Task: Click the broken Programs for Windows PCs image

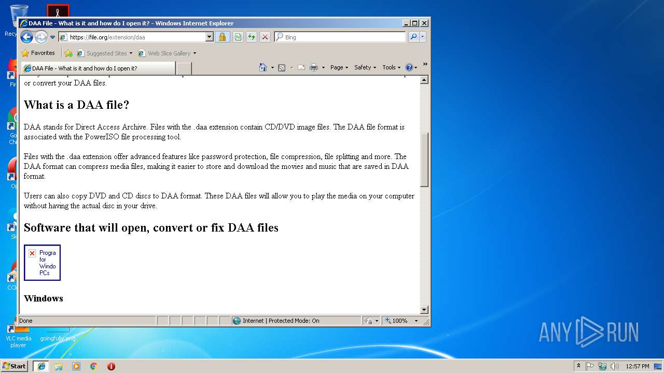Action: click(43, 263)
